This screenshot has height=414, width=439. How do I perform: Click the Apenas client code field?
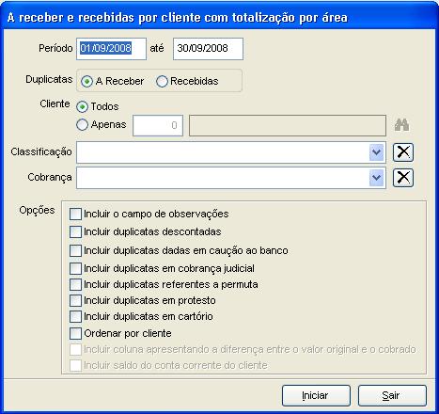[158, 125]
